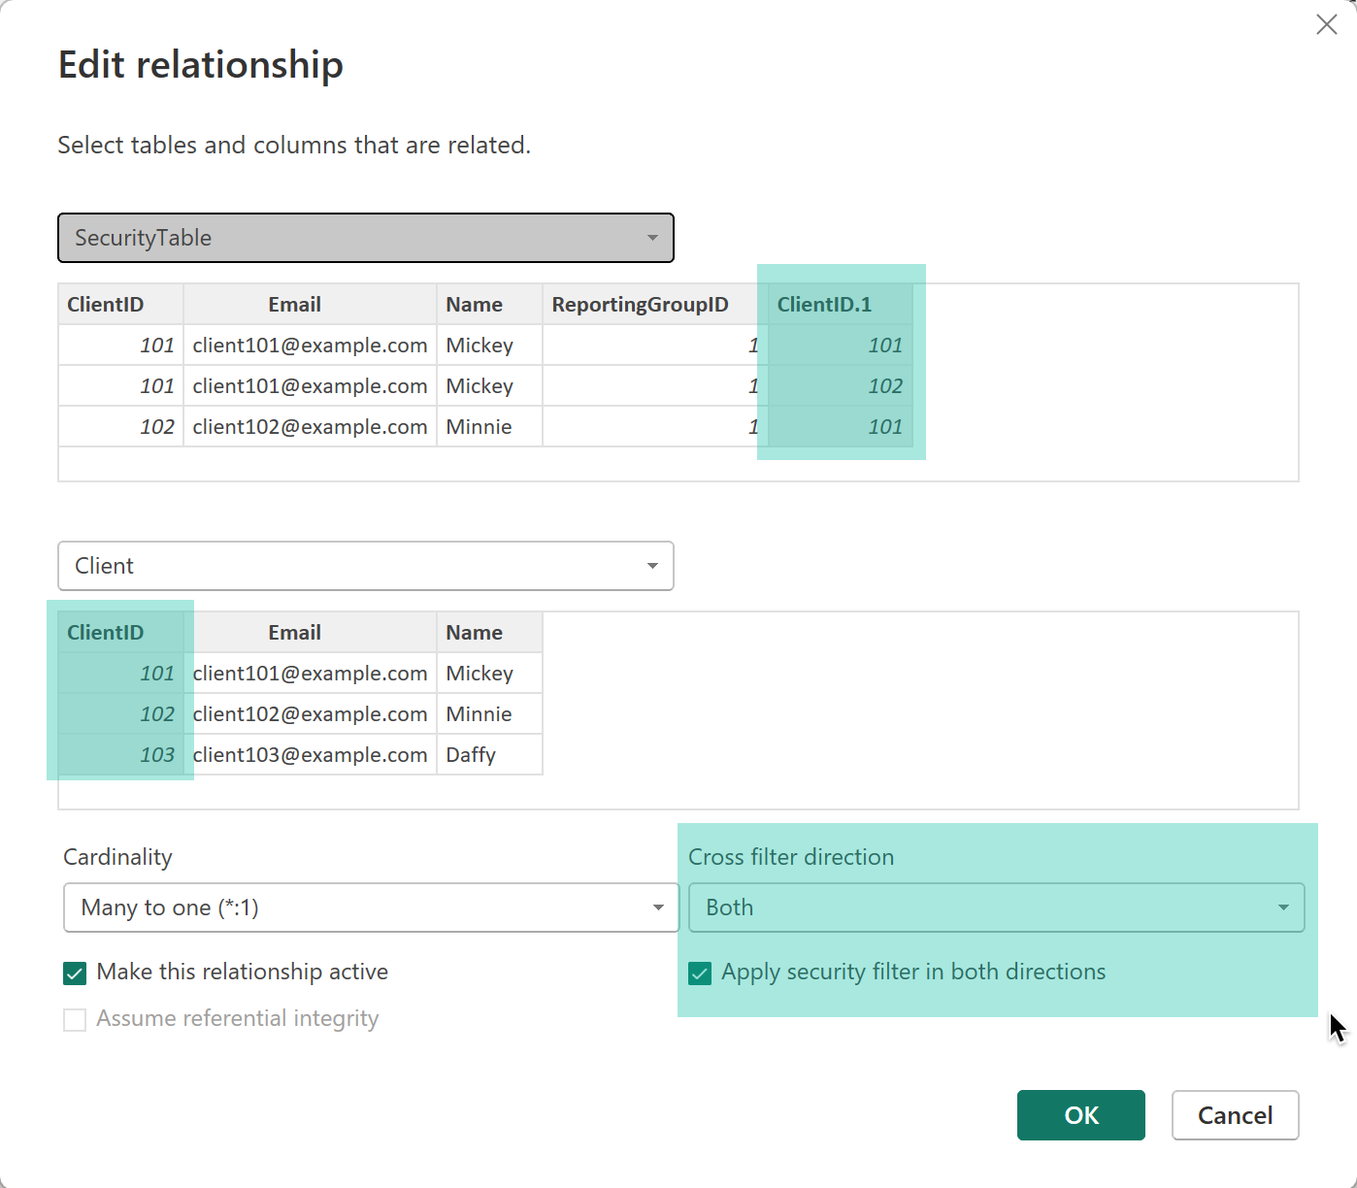Click the 'Select tables and columns' instruction text
Viewport: 1357px width, 1188px height.
pyautogui.click(x=294, y=145)
